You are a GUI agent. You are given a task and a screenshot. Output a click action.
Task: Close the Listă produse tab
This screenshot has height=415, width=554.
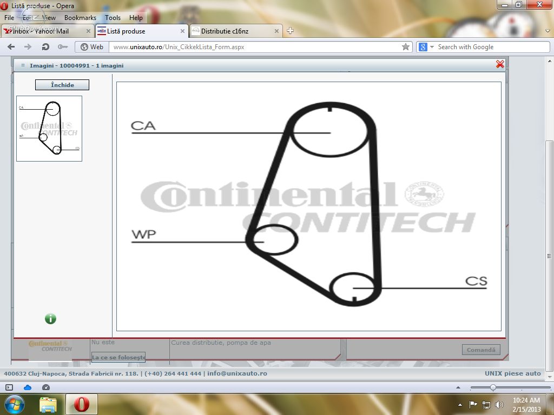[x=182, y=31]
